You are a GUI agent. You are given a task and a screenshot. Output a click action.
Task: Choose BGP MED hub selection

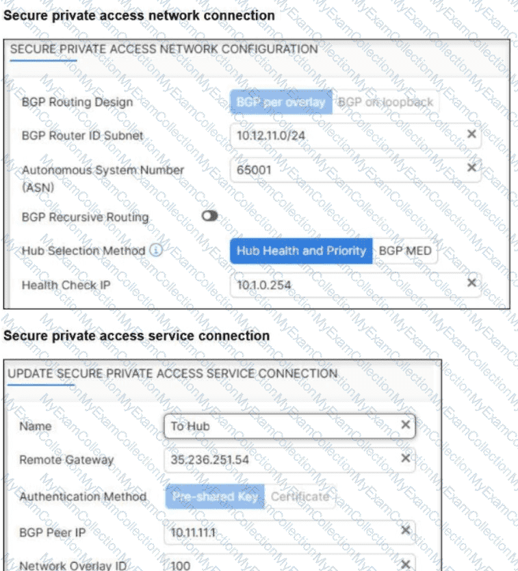[x=405, y=250]
